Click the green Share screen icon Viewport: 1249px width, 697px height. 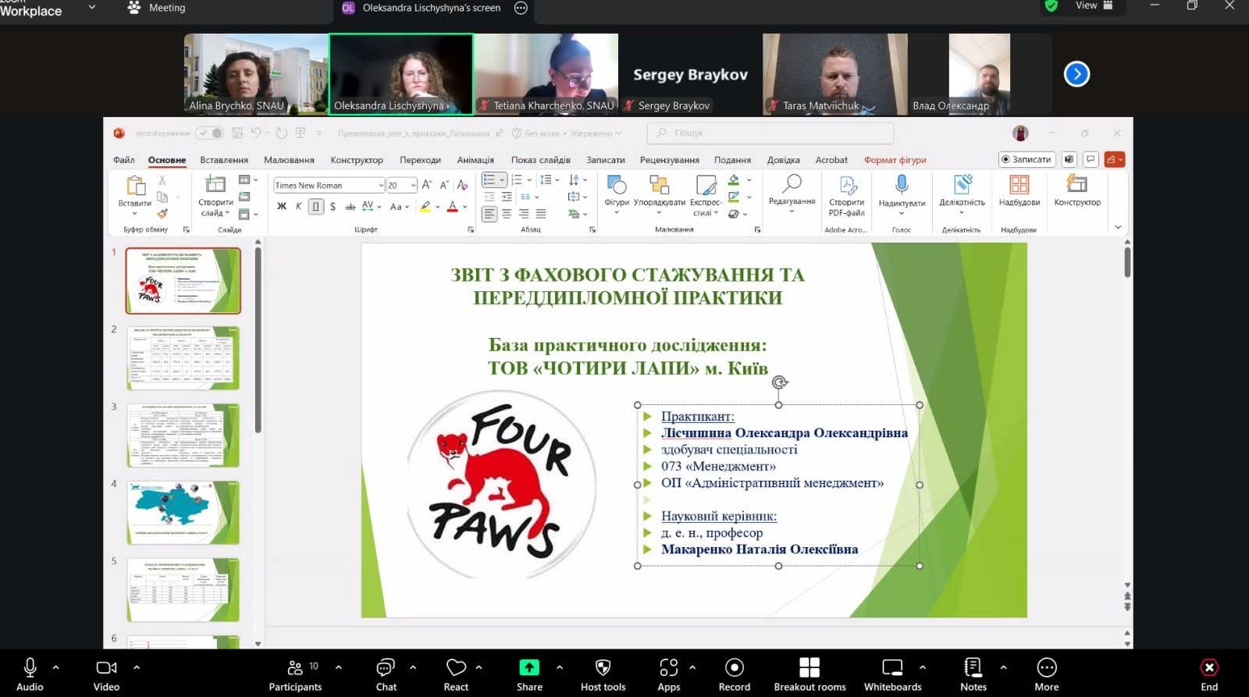coord(529,667)
